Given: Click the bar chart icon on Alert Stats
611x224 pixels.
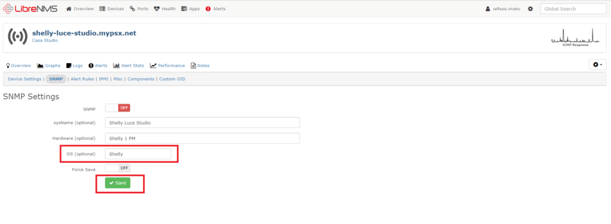Looking at the screenshot, I should click(116, 66).
